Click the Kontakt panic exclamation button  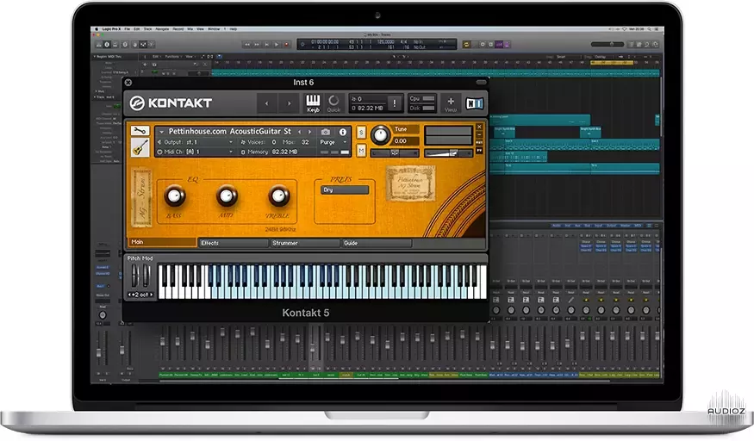click(x=396, y=103)
